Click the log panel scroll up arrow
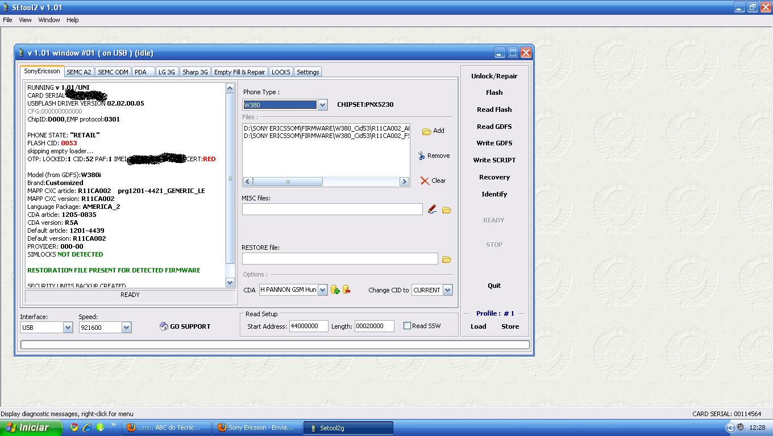Viewport: 773px width, 436px height. pos(230,88)
